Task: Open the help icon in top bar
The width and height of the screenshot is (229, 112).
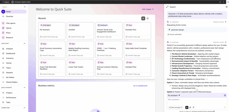Action: coord(220,2)
